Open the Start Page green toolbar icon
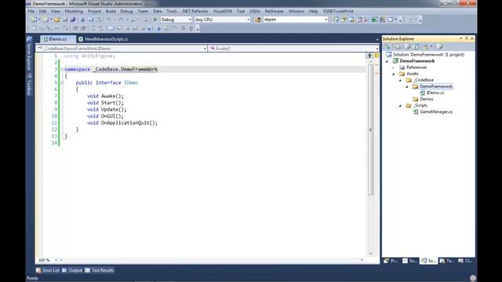This screenshot has width=502, height=282. pos(374,20)
